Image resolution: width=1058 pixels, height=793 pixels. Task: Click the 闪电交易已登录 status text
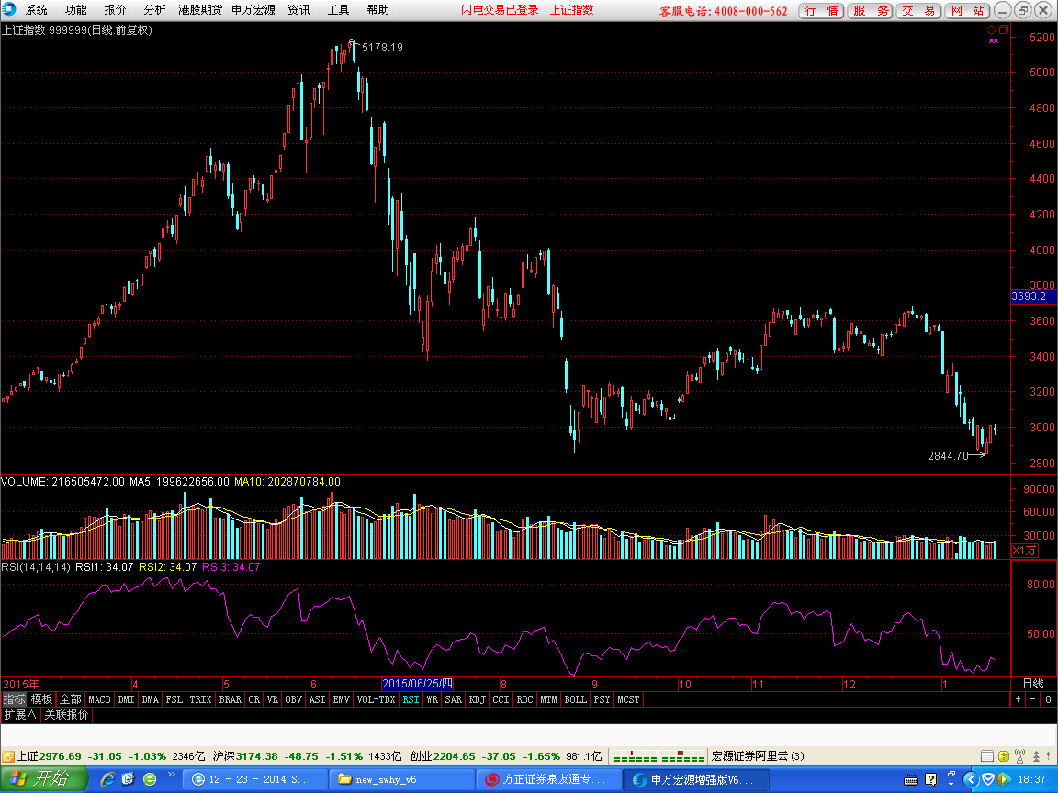[500, 10]
